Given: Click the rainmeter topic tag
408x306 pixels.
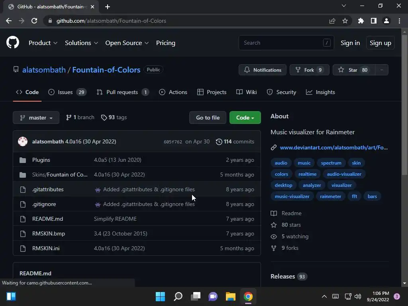Looking at the screenshot, I should [x=330, y=196].
